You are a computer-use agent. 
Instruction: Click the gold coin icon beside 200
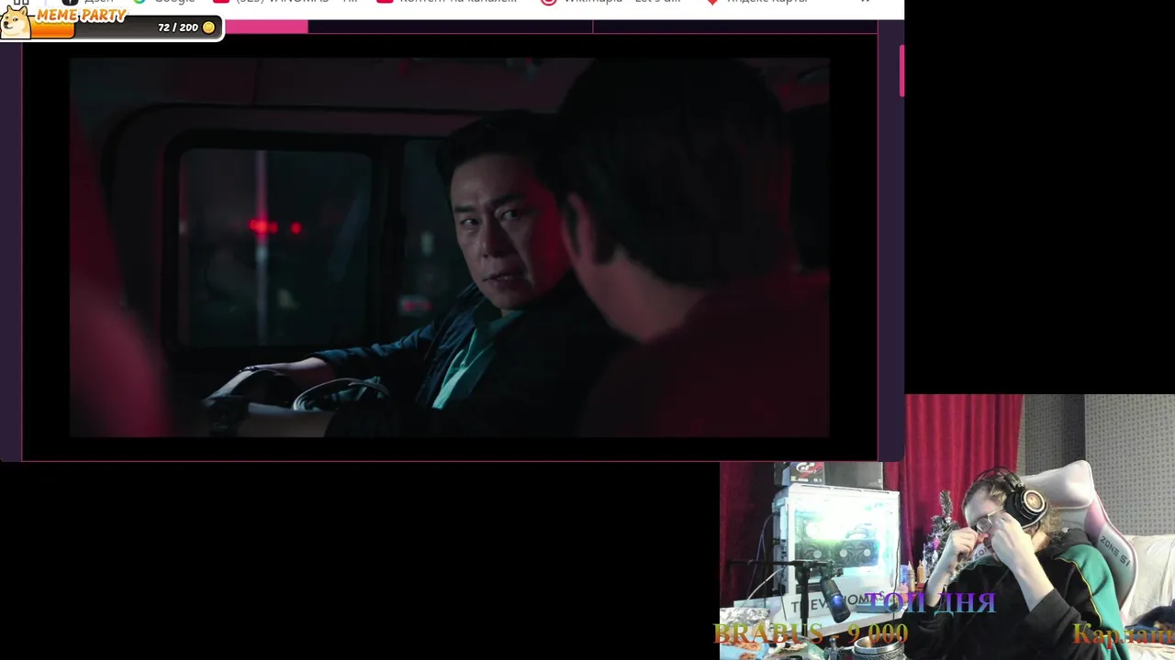pos(208,27)
